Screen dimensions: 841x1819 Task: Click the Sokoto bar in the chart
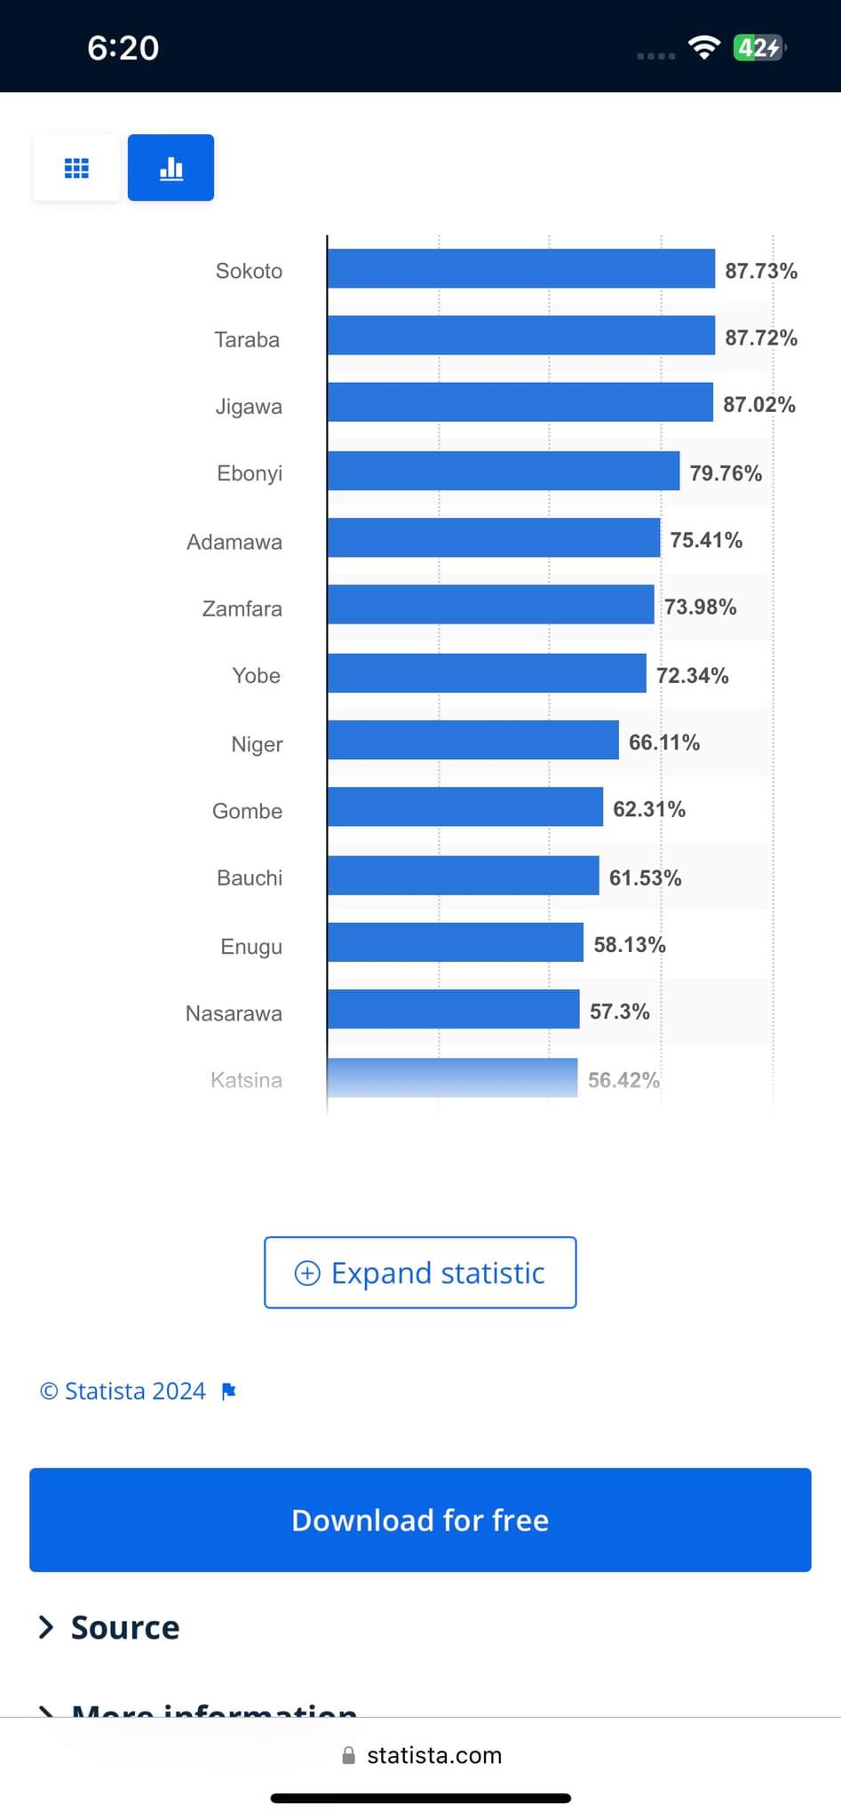click(520, 269)
